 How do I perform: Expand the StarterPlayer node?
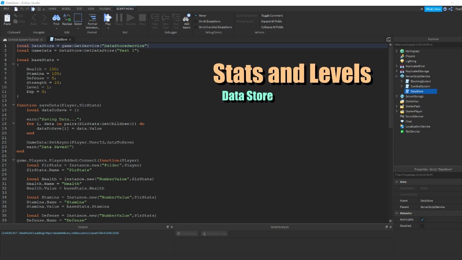click(x=397, y=112)
